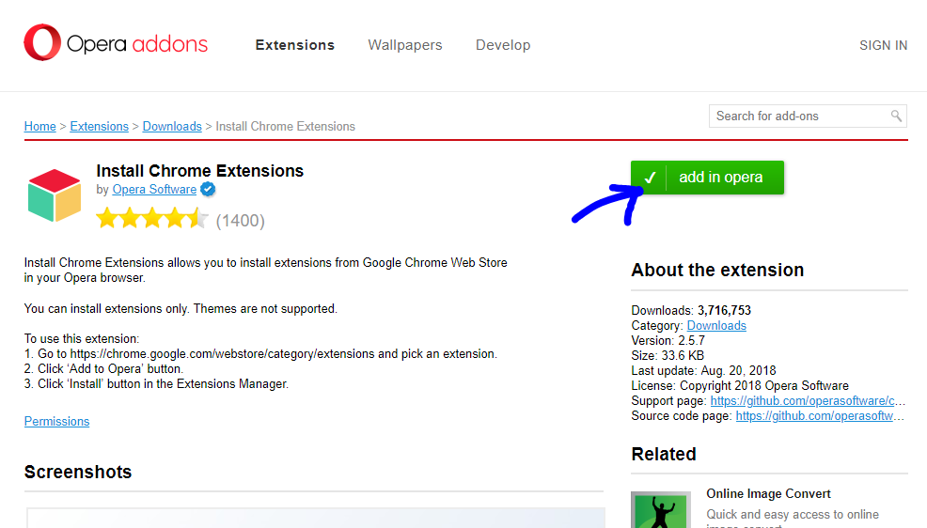
Task: Go to the Home breadcrumb
Action: [40, 127]
